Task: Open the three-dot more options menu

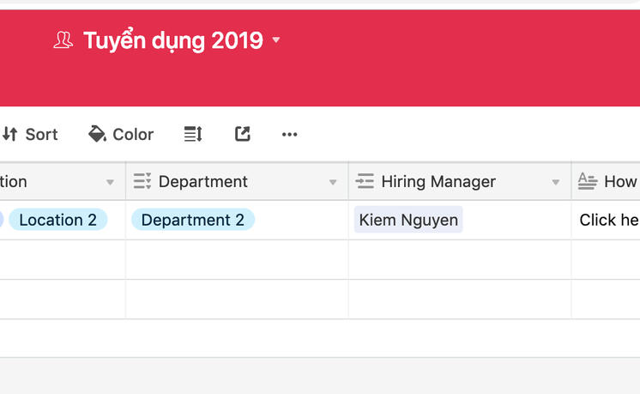Action: [x=290, y=134]
